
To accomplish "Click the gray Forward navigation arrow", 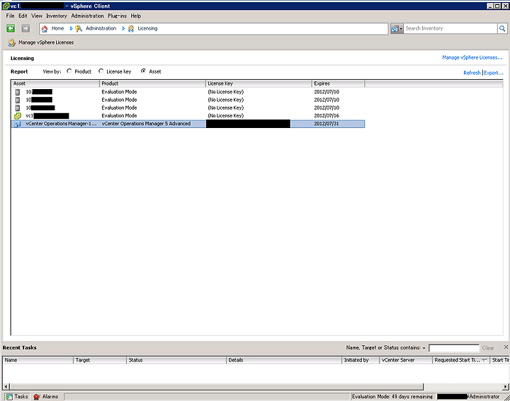I will pyautogui.click(x=25, y=28).
